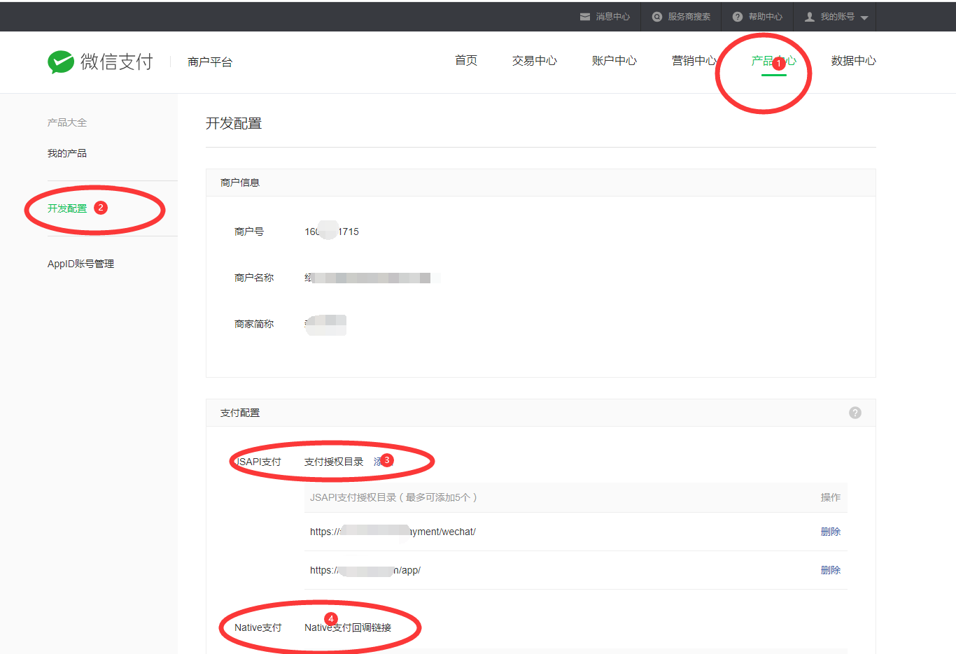The width and height of the screenshot is (956, 654).
Task: Click the merchant number ending in 1715
Action: tap(332, 232)
